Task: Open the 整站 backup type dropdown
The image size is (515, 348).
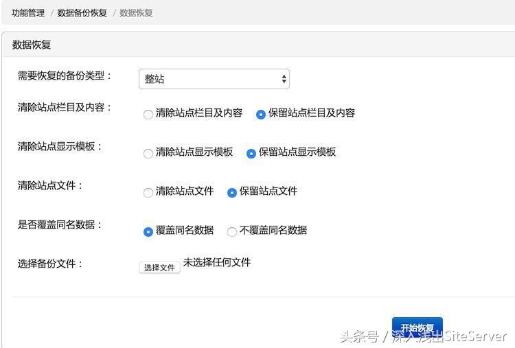Action: click(x=214, y=79)
